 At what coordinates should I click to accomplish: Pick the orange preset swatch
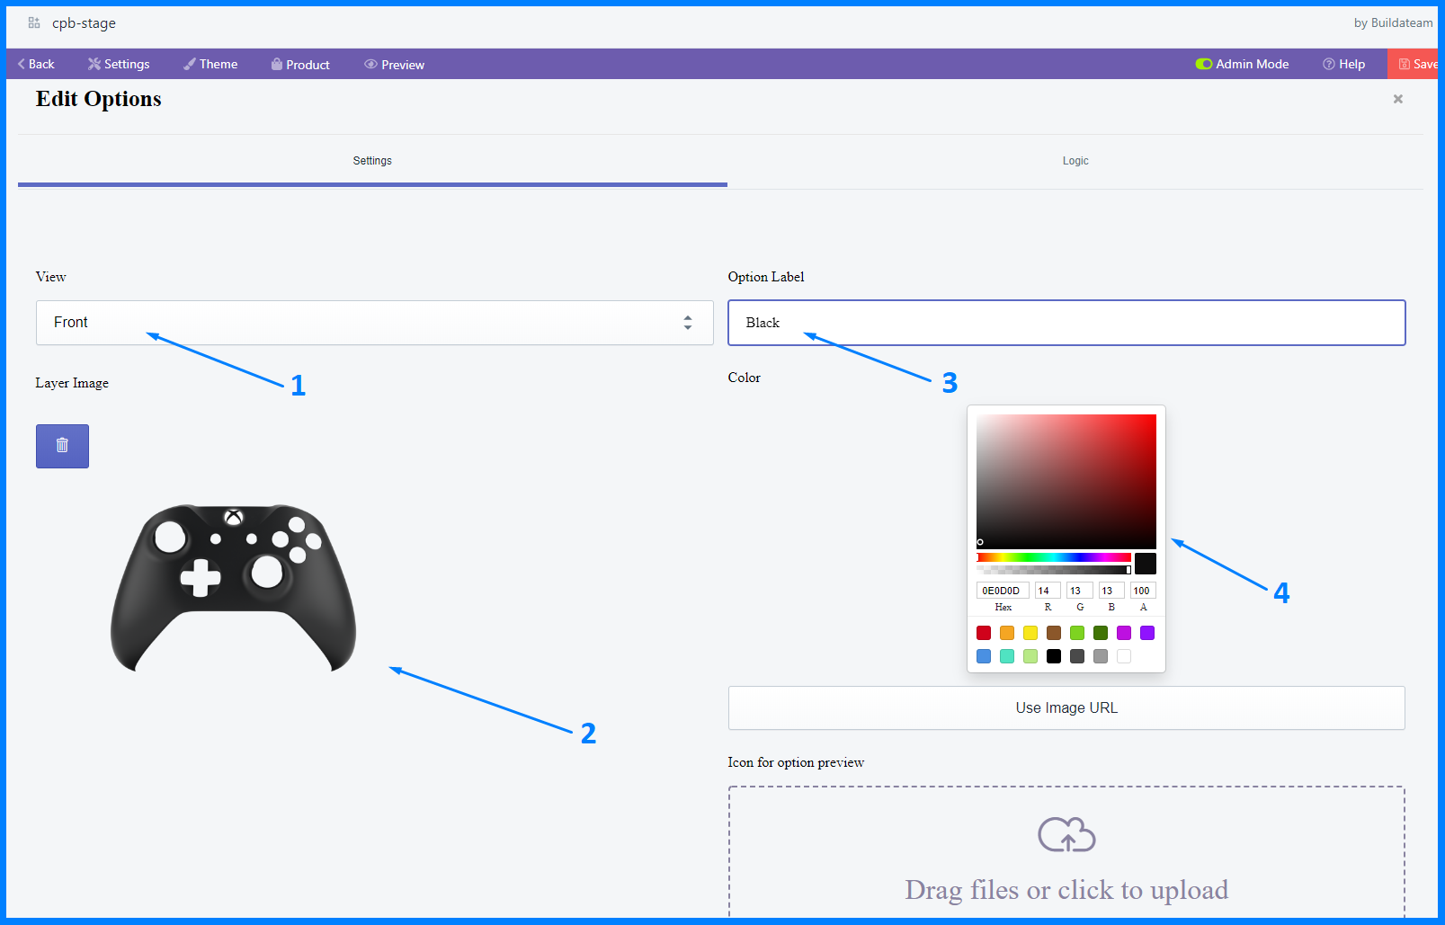tap(1007, 633)
